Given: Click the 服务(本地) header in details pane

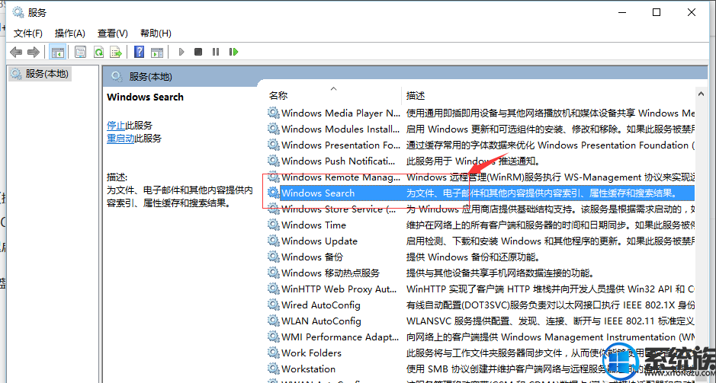Looking at the screenshot, I should click(x=150, y=77).
